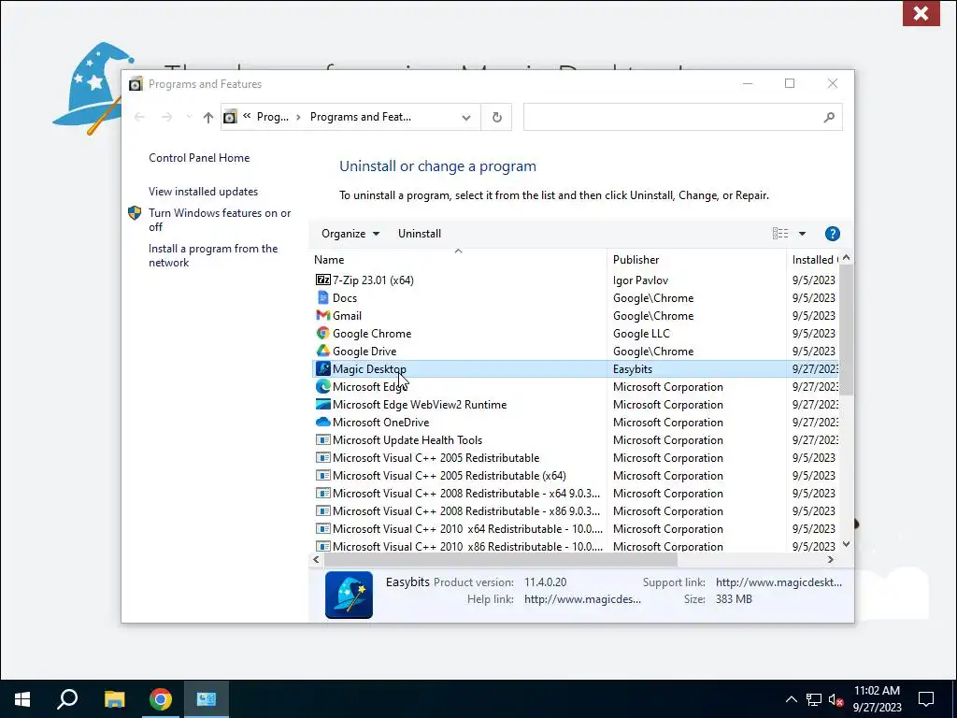Open the notification center icon
The height and width of the screenshot is (718, 957).
(x=926, y=699)
